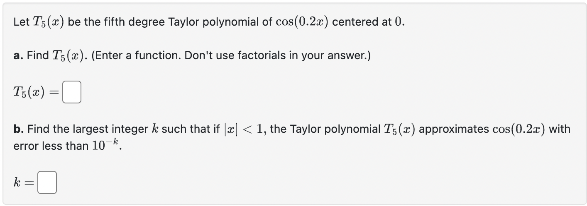Click the T5(x) answer input box

click(71, 93)
